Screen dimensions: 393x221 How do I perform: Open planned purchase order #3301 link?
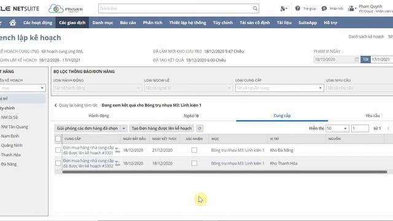88,150
